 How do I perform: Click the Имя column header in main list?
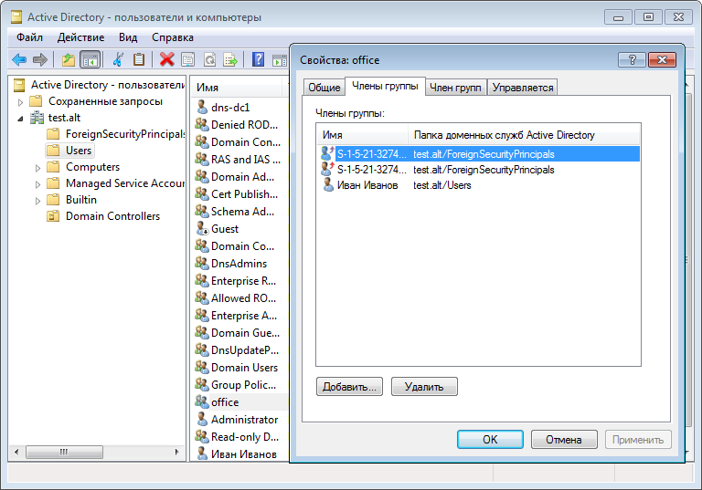[x=238, y=88]
